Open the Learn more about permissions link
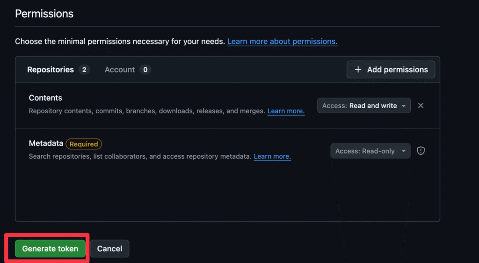Viewport: 479px width, 263px height. point(282,41)
